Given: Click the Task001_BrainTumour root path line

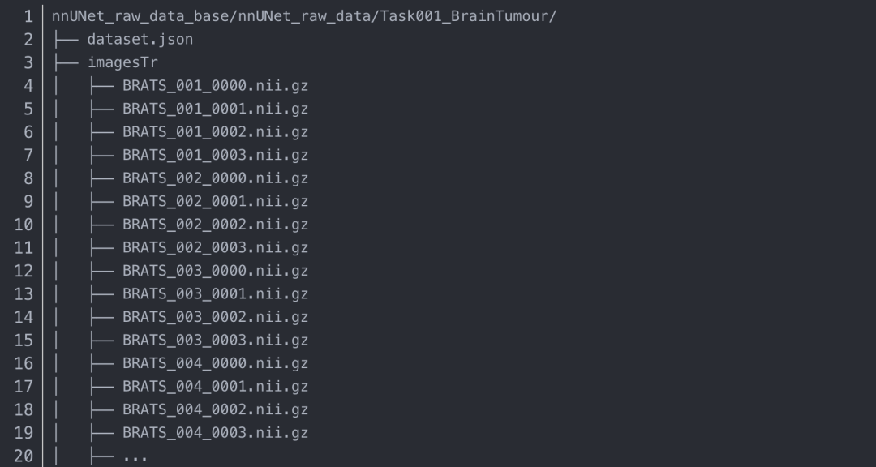Looking at the screenshot, I should coord(303,16).
